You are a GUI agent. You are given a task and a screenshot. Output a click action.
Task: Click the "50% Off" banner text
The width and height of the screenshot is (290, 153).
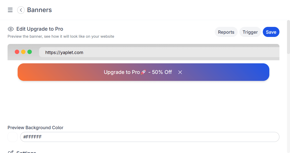[x=162, y=72]
